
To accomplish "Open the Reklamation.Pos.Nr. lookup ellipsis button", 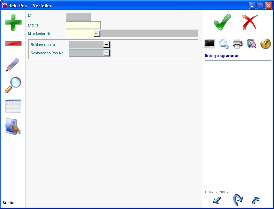I will pyautogui.click(x=107, y=53).
